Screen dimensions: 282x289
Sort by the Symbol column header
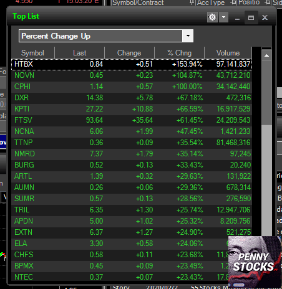tap(32, 53)
